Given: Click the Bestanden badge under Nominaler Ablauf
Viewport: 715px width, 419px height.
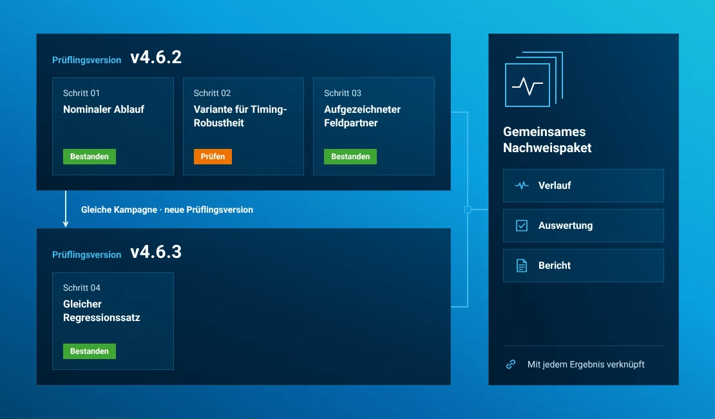Looking at the screenshot, I should 90,157.
